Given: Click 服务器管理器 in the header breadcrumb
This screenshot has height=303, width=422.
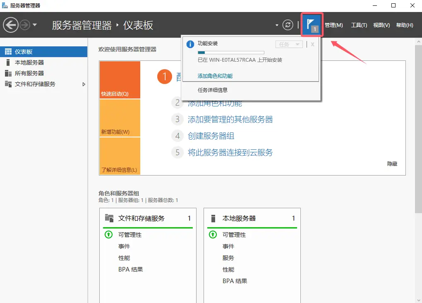Looking at the screenshot, I should pyautogui.click(x=82, y=25).
